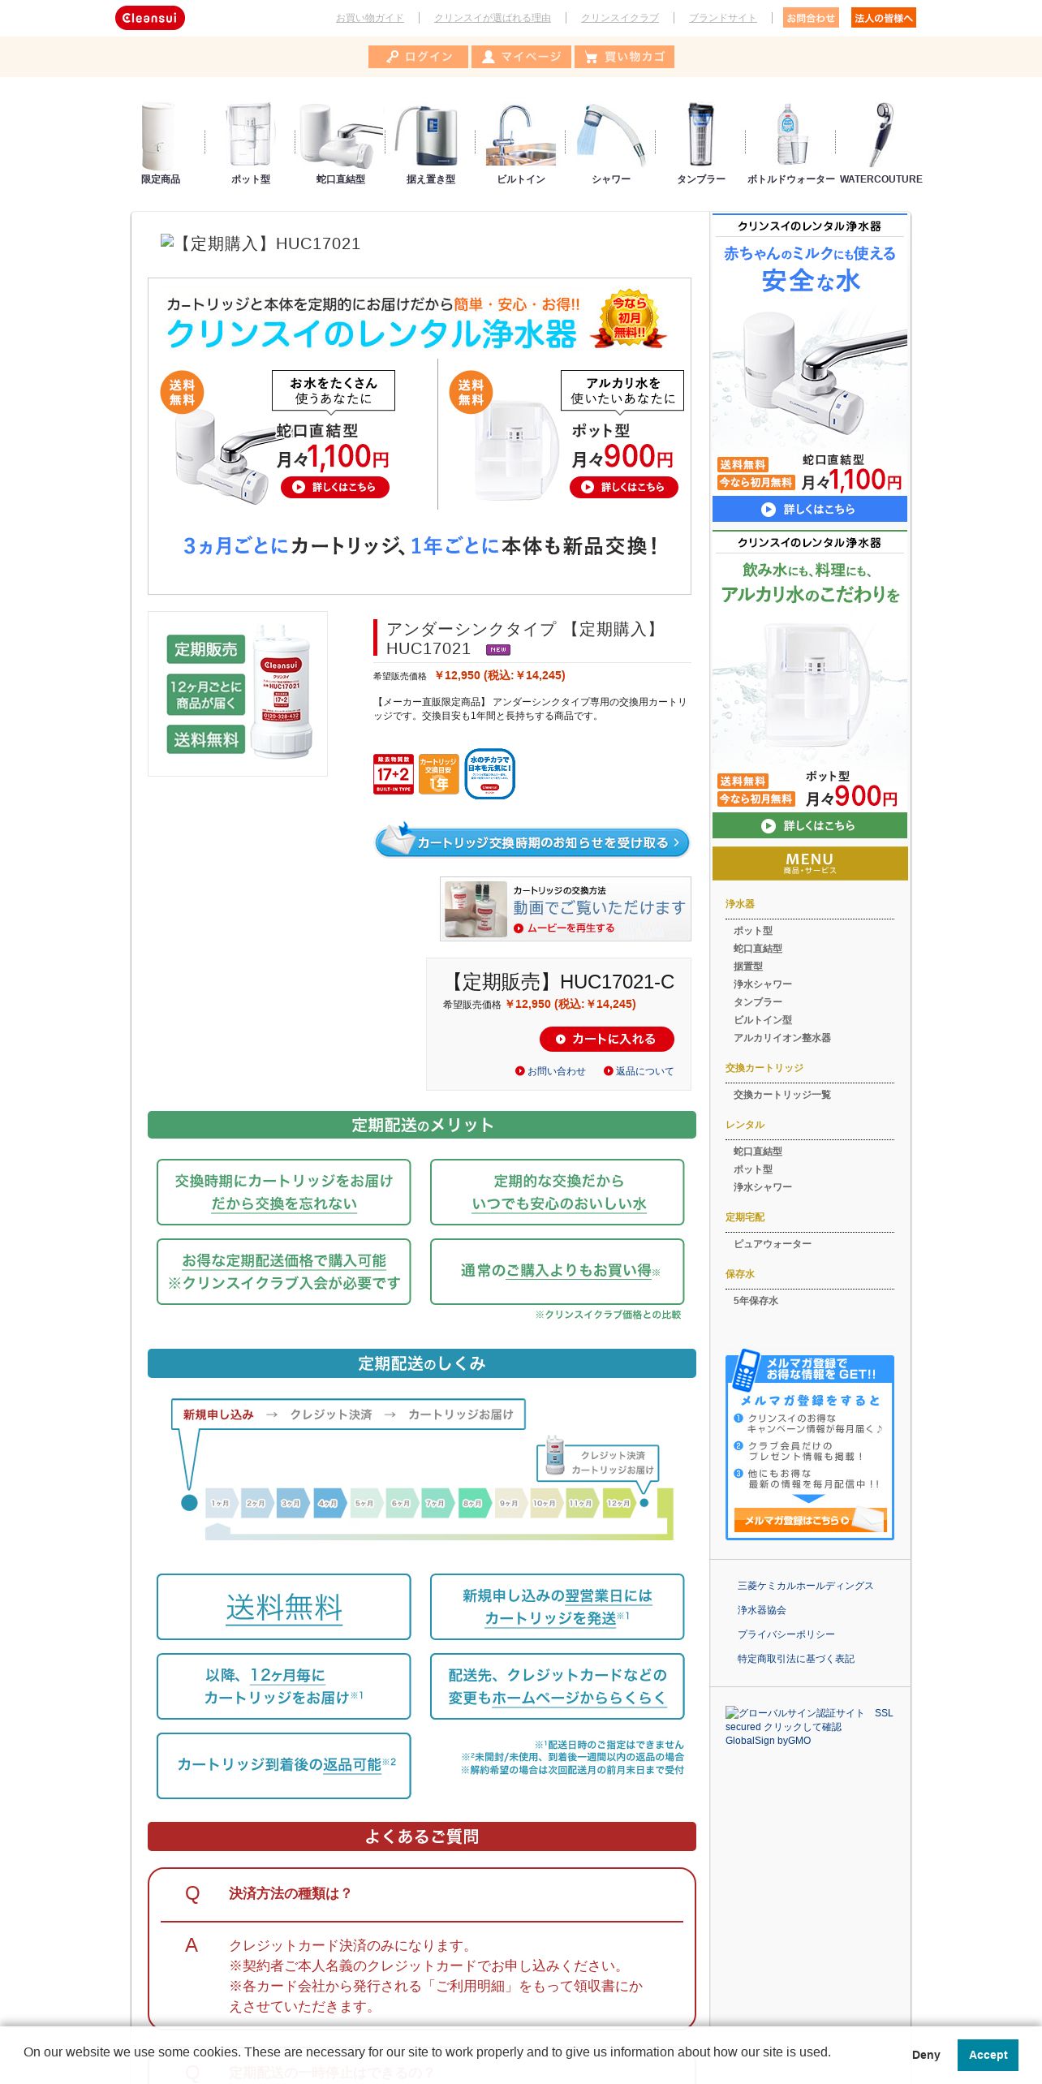Image resolution: width=1042 pixels, height=2084 pixels.
Task: Select 5年保存水 in the sidebar menu
Action: coord(756,1301)
